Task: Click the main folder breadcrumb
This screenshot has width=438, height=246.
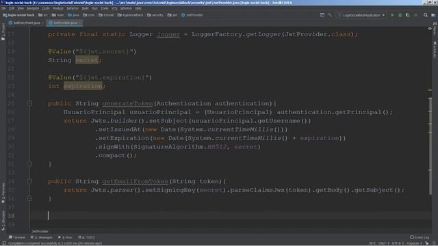Action: (57, 15)
